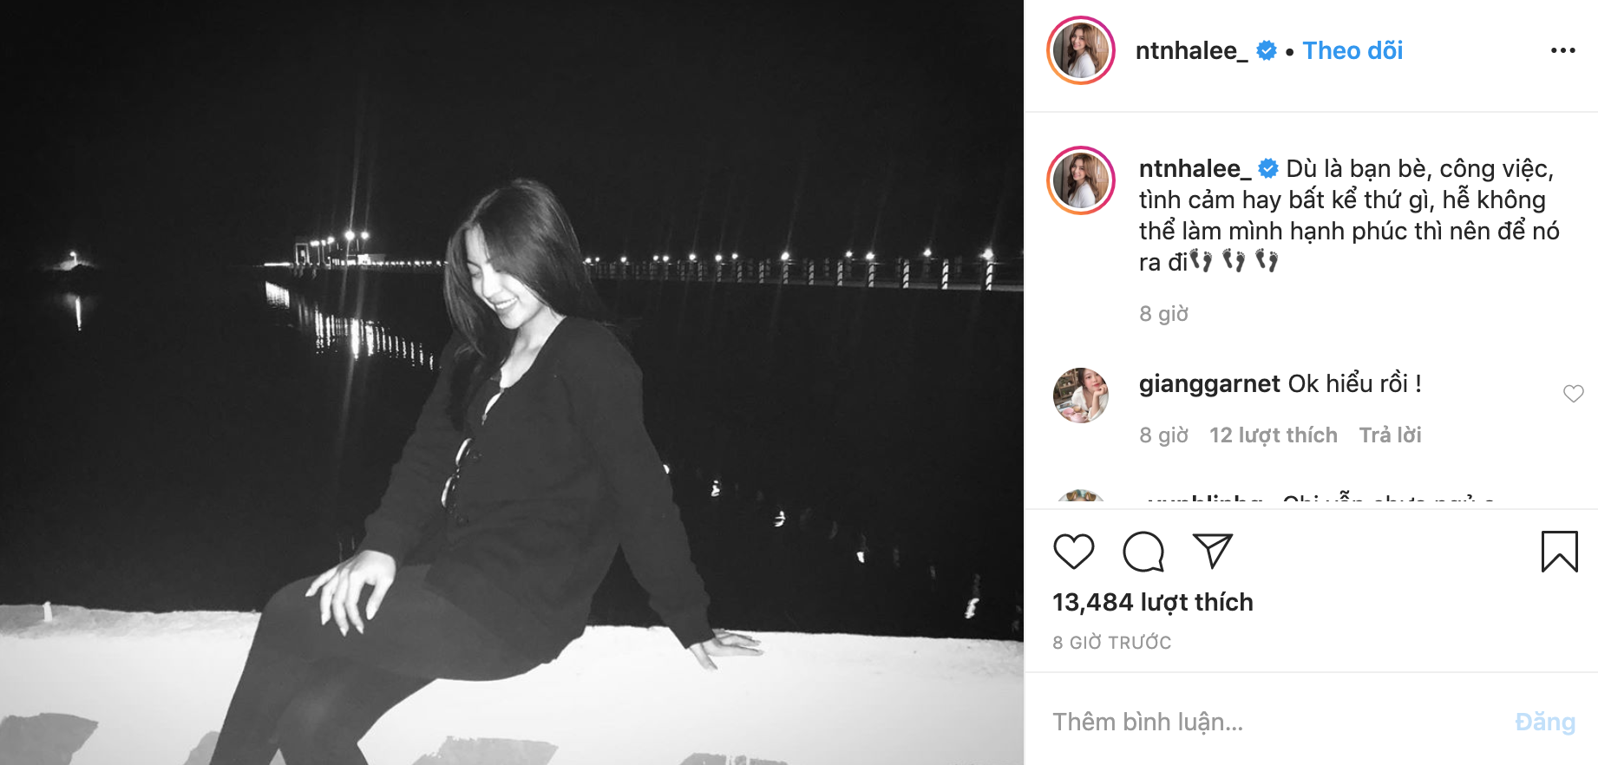View '12 lượt thích' on the comment

coord(1273,435)
